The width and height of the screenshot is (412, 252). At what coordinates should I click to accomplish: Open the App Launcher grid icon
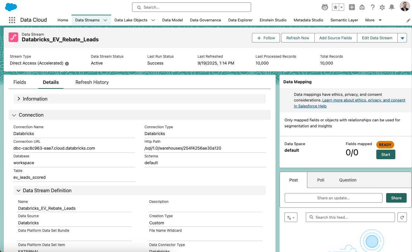pos(12,20)
